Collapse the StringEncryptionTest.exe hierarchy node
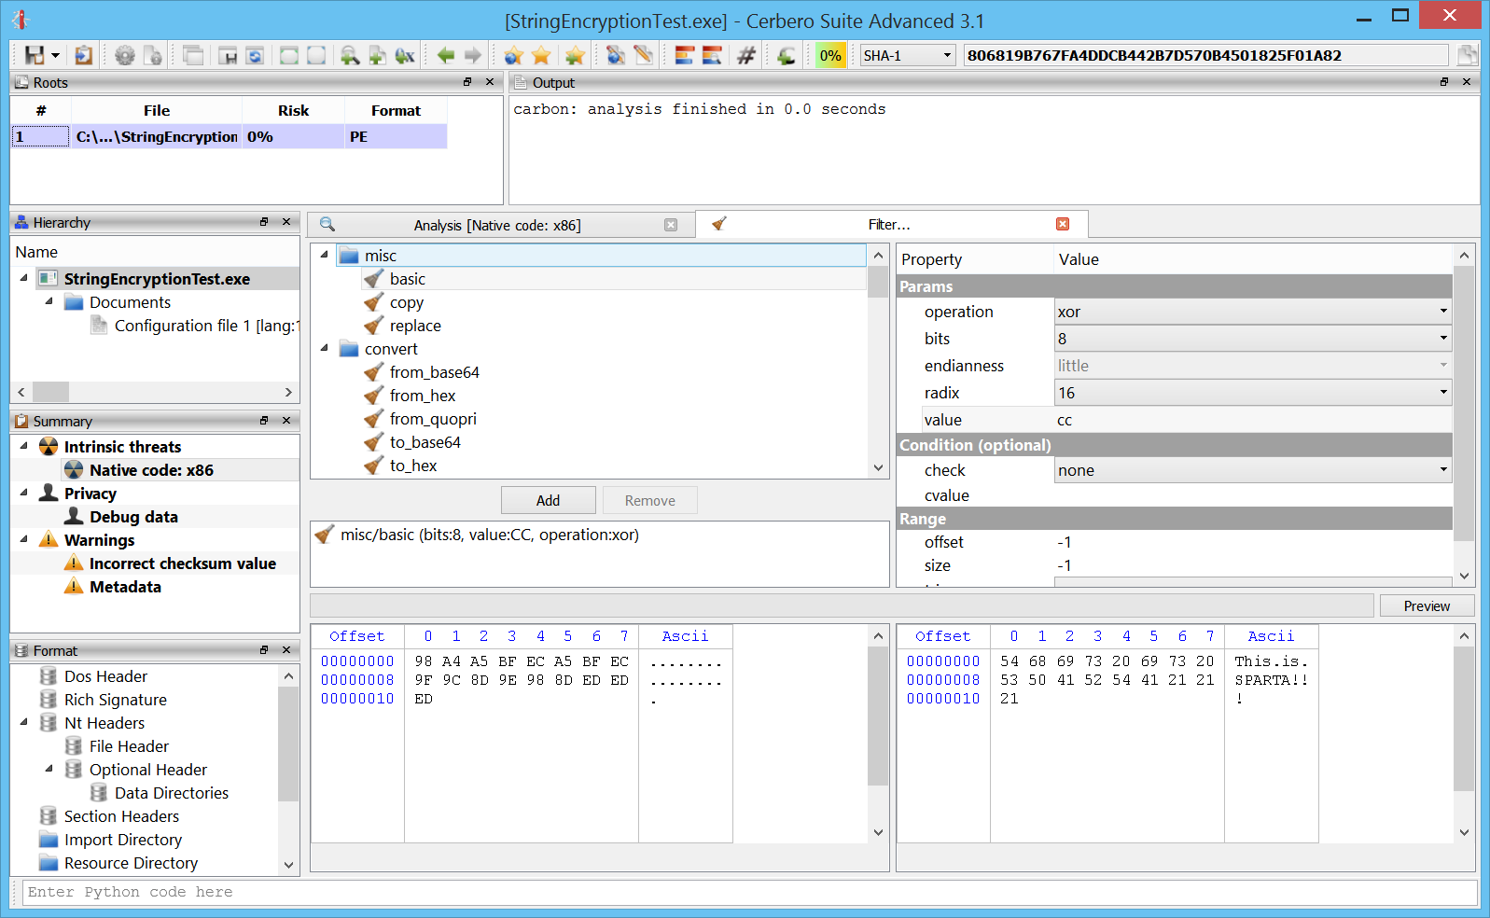The image size is (1490, 918). 23,278
